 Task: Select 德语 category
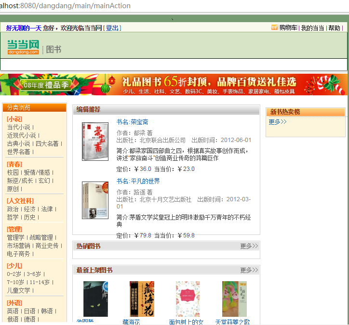point(29,319)
